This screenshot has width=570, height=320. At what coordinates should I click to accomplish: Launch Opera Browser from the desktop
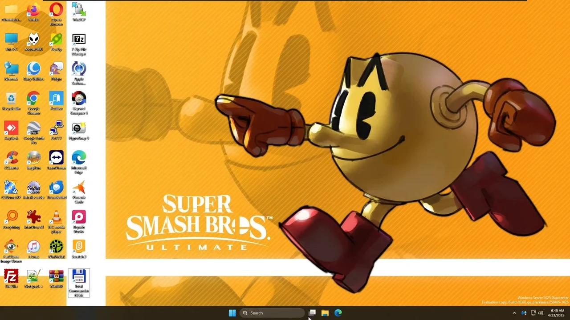56,11
